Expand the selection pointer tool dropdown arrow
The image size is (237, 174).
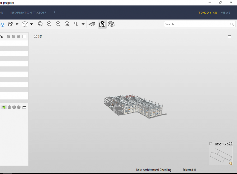(x=83, y=24)
